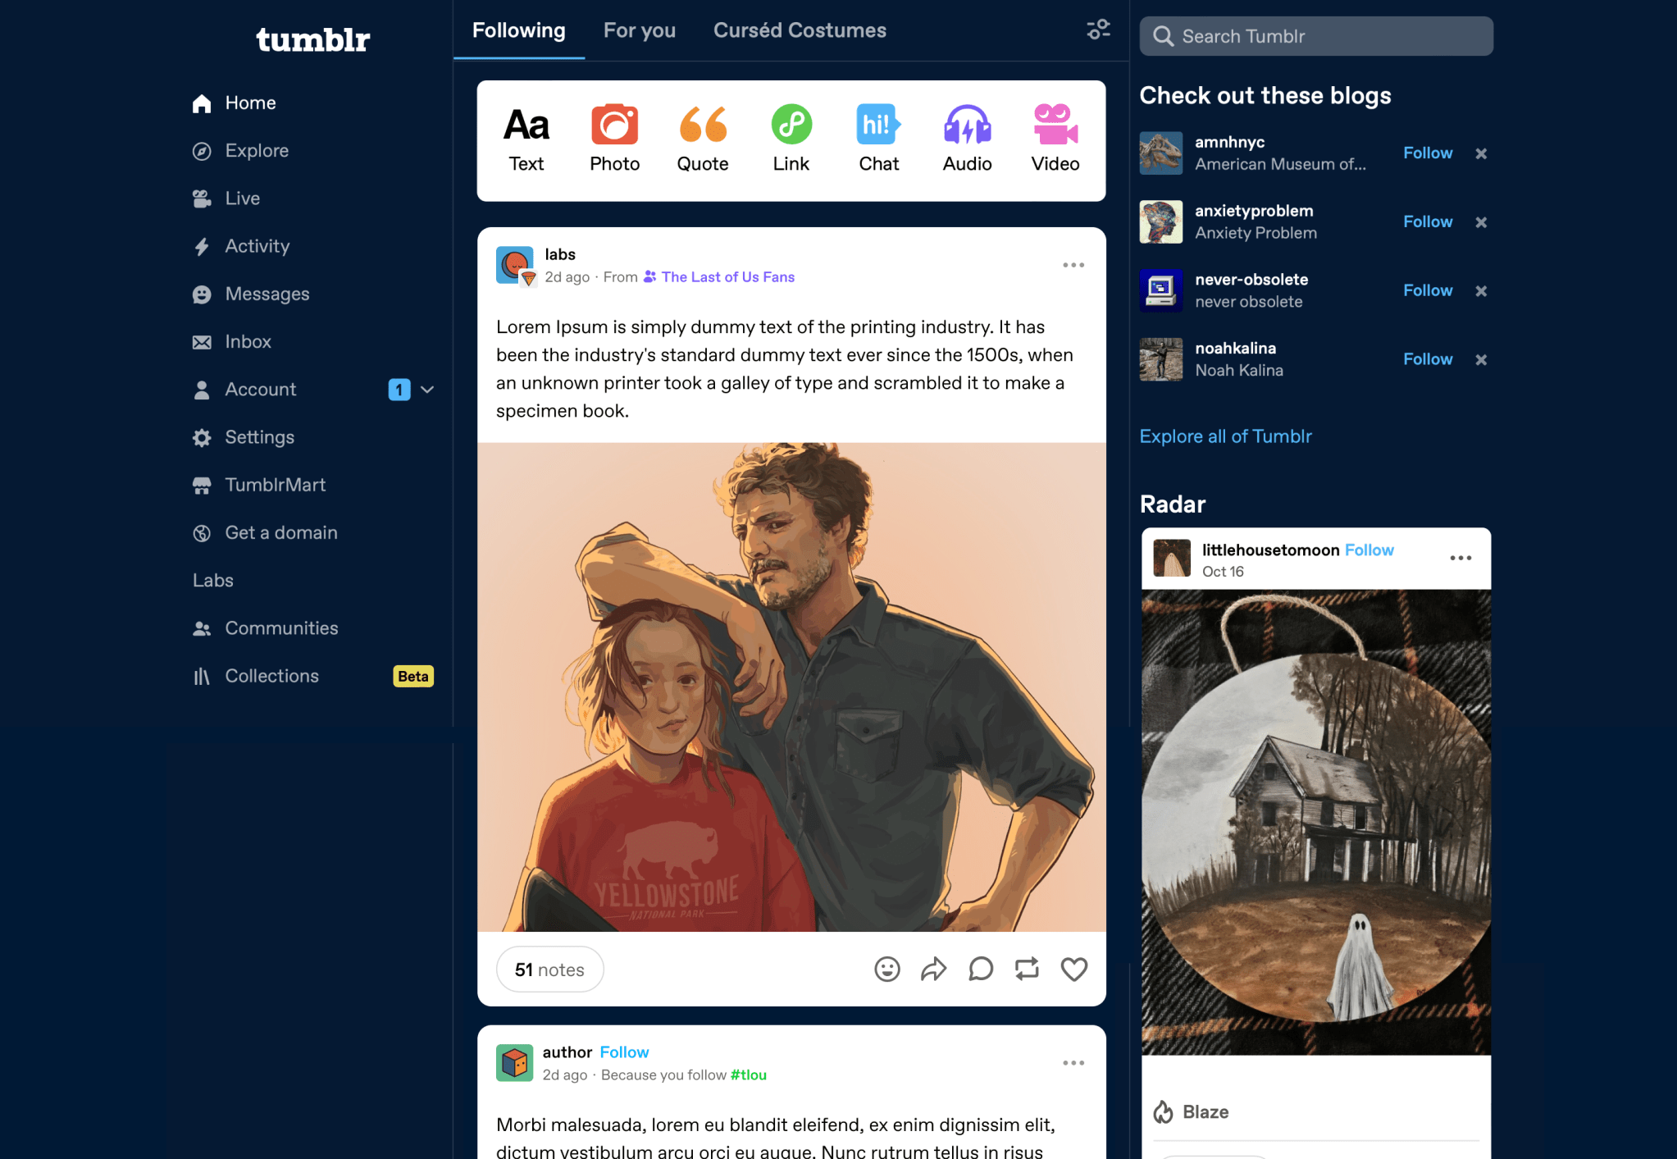
Task: Expand the Account menu chevron
Action: (427, 390)
